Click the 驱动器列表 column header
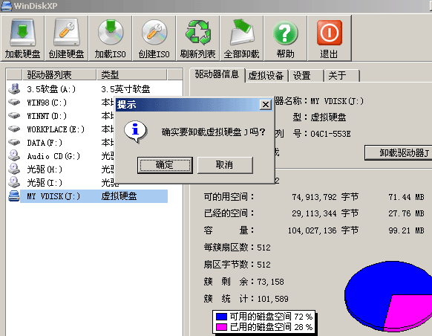The image size is (432, 336). pyautogui.click(x=59, y=75)
